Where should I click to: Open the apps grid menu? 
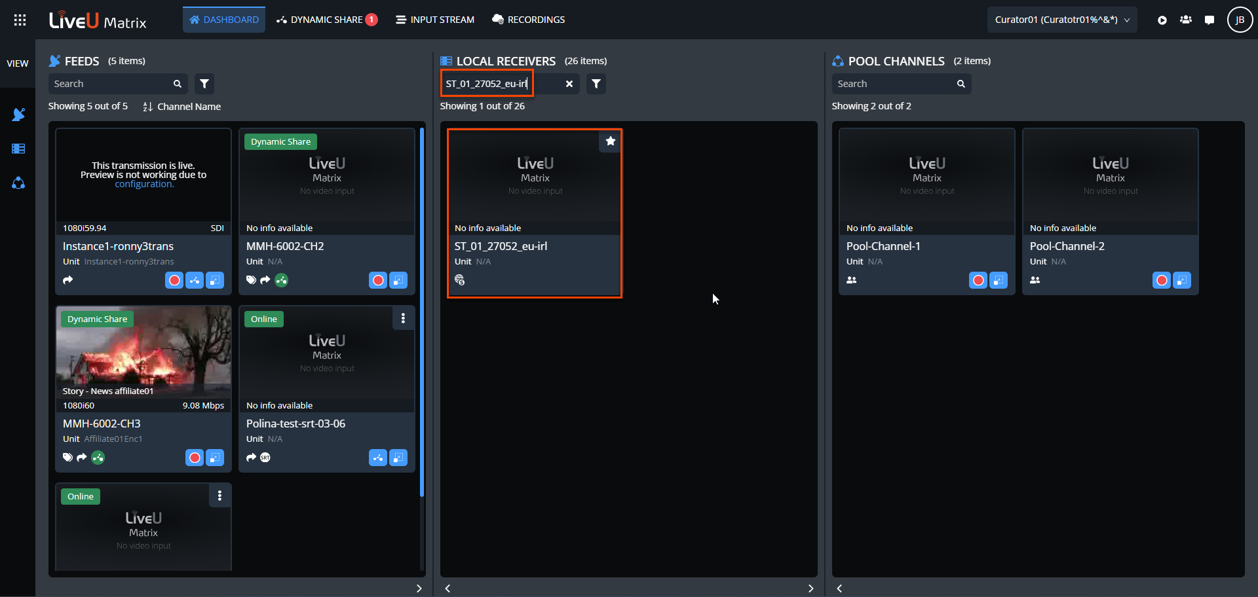tap(20, 20)
